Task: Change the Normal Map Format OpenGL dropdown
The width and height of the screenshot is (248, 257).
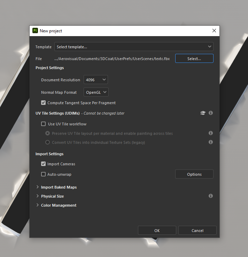Action: click(x=96, y=92)
